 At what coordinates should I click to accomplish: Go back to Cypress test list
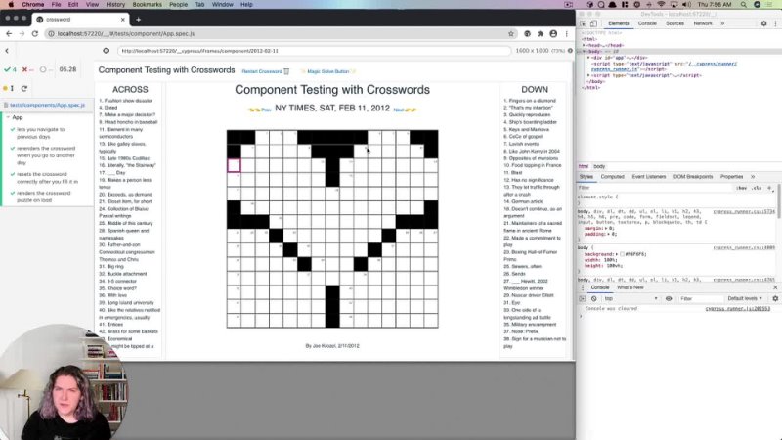[7, 51]
